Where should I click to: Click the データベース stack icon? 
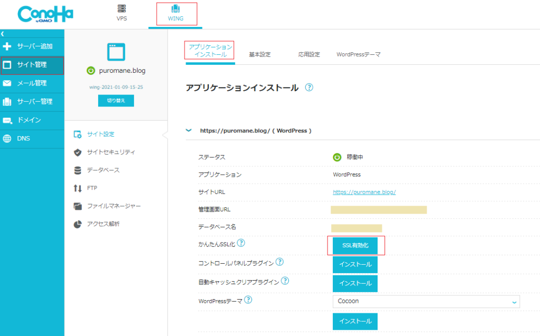point(78,170)
